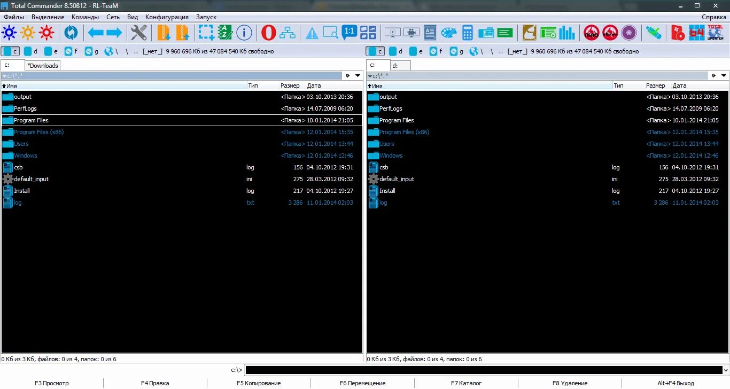The width and height of the screenshot is (730, 389).
Task: Click the 1:1 speech bubble icon
Action: pos(350,33)
